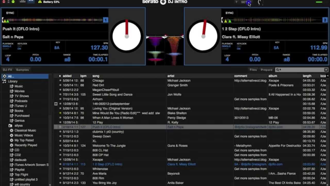Screen dimensions: 330x186
Task: Click the CD2 playlist icon
Action: (x=11, y=155)
